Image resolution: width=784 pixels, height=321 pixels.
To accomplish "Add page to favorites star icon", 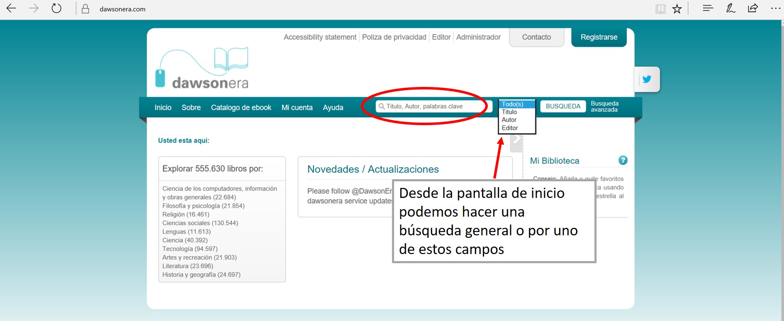I will pyautogui.click(x=677, y=9).
